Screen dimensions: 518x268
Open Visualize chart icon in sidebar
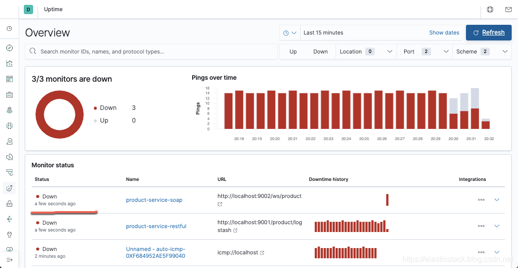9,63
